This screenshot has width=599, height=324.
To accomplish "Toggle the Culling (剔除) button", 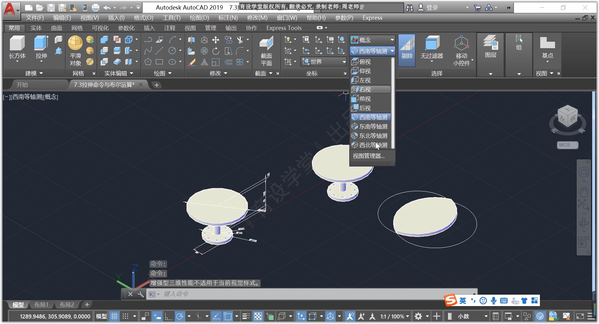I will (x=407, y=50).
